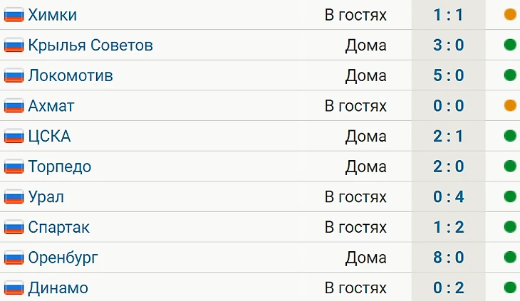This screenshot has width=520, height=301.
Task: Open the Крылья Советов team link
Action: (90, 46)
